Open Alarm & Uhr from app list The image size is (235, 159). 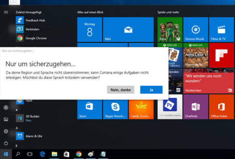click(29, 136)
